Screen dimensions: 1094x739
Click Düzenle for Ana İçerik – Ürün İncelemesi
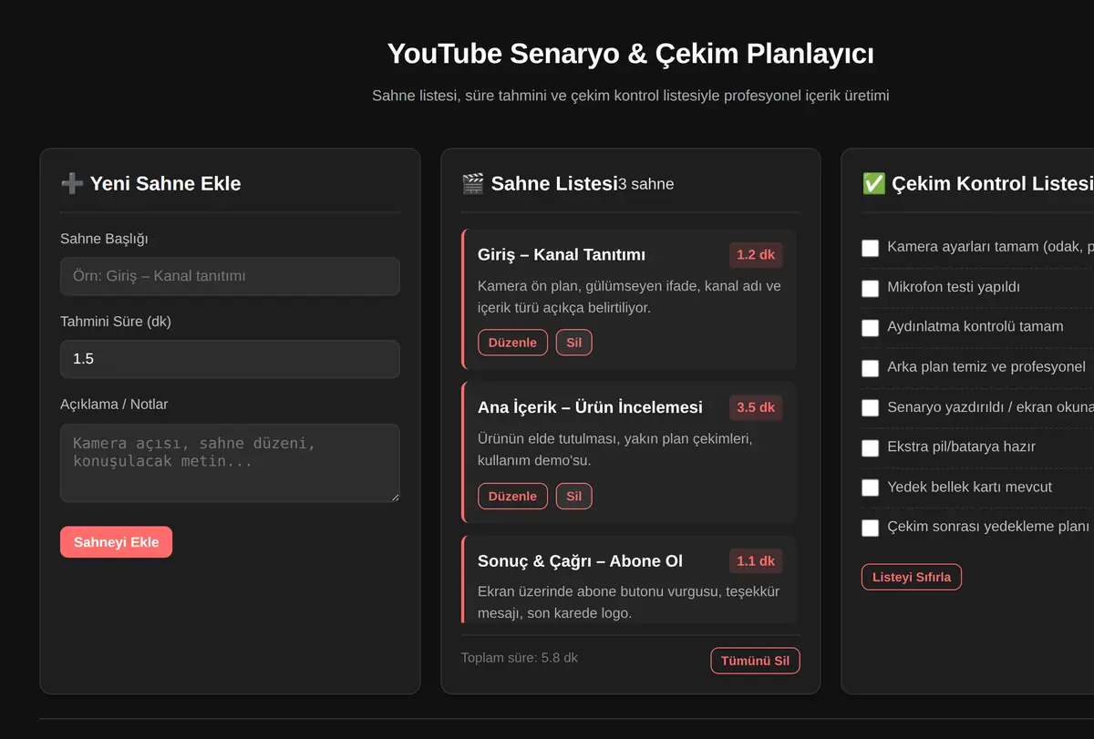512,496
